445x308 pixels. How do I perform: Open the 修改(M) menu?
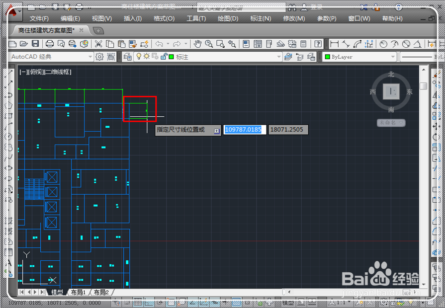tap(294, 18)
